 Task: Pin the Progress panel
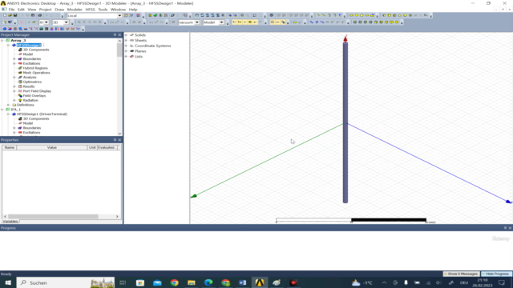(505, 228)
